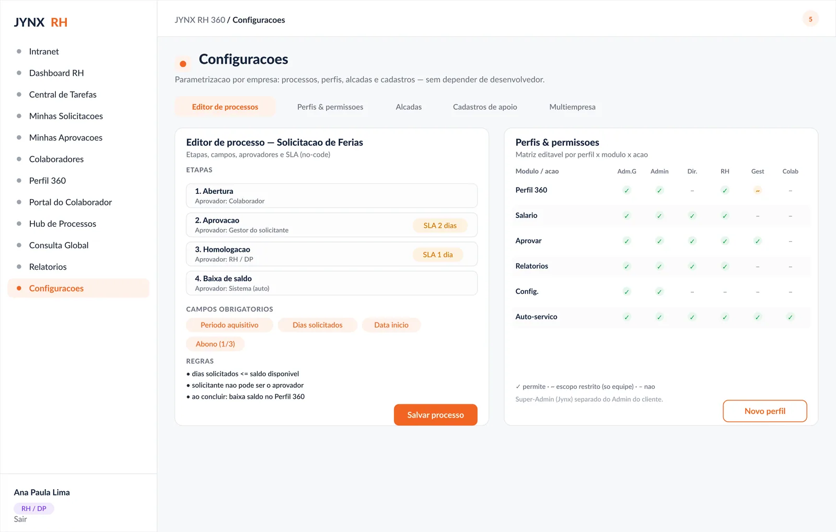Click the SLA 2 dias badge

440,225
